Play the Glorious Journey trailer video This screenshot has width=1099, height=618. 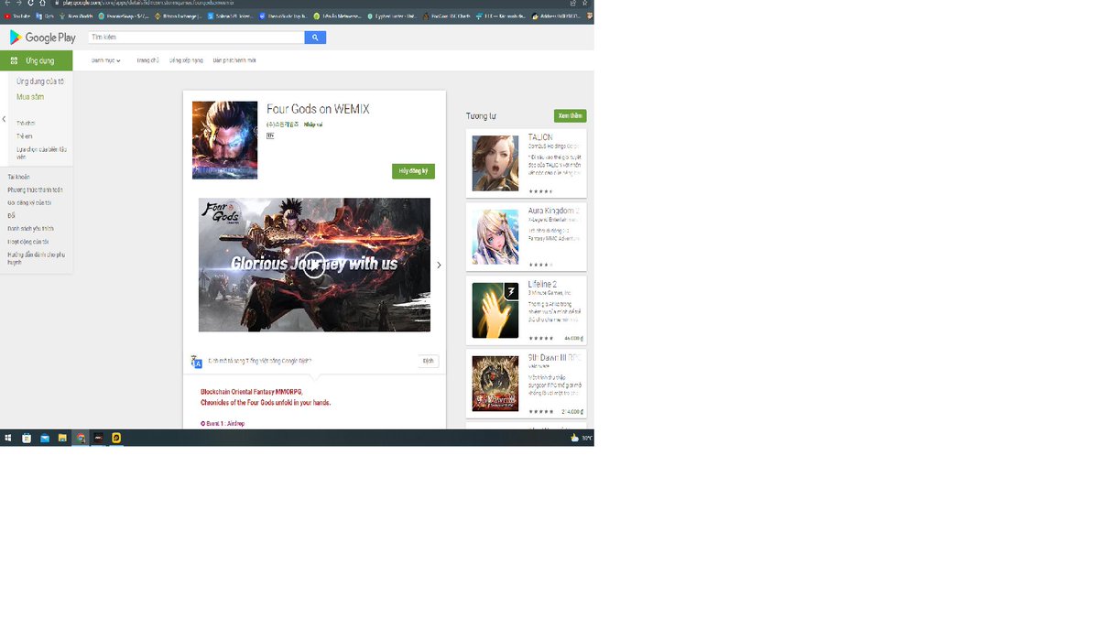(314, 265)
